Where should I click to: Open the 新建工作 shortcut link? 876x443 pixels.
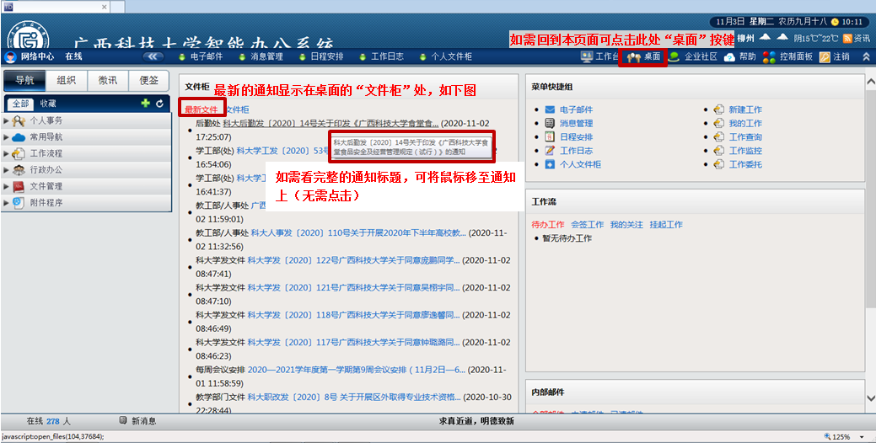click(x=744, y=109)
